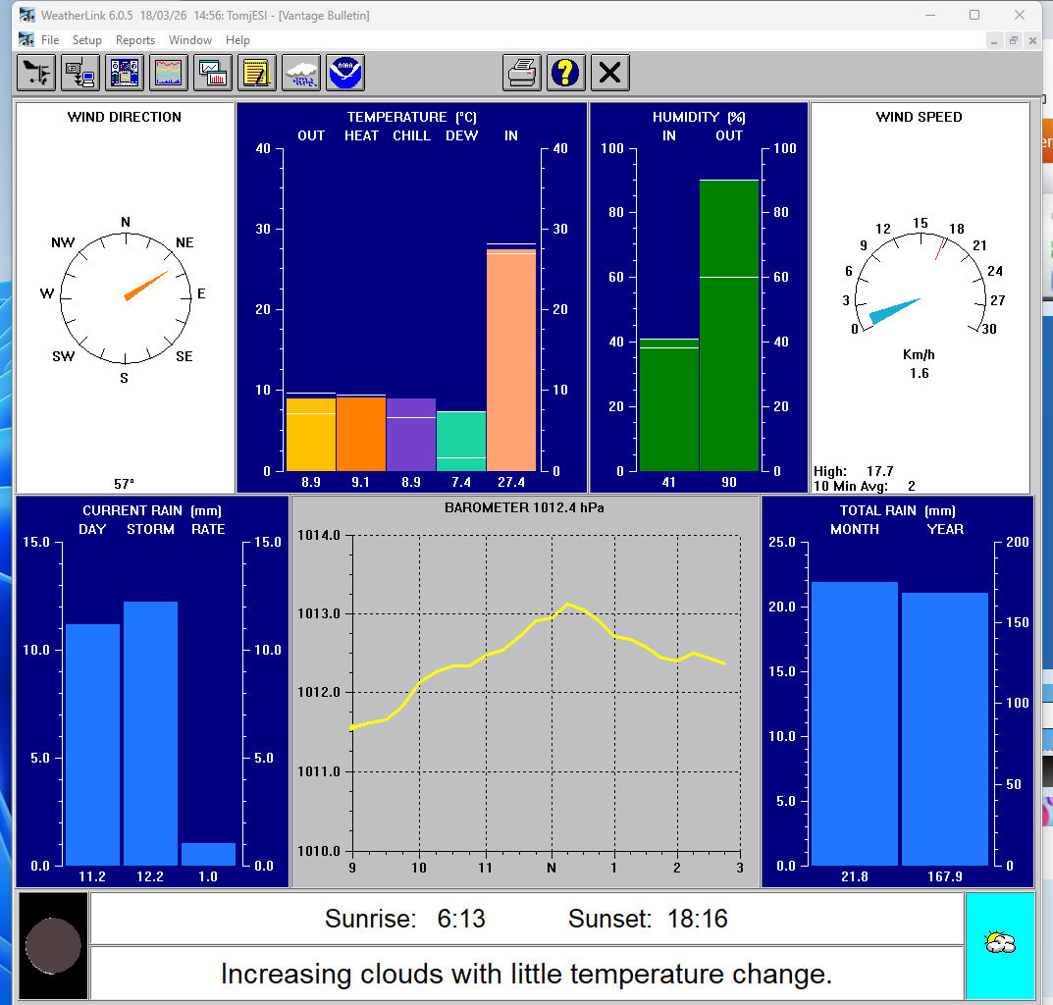Open the Strip Charts toolbar icon
Viewport: 1053px width, 1005px height.
(x=169, y=73)
